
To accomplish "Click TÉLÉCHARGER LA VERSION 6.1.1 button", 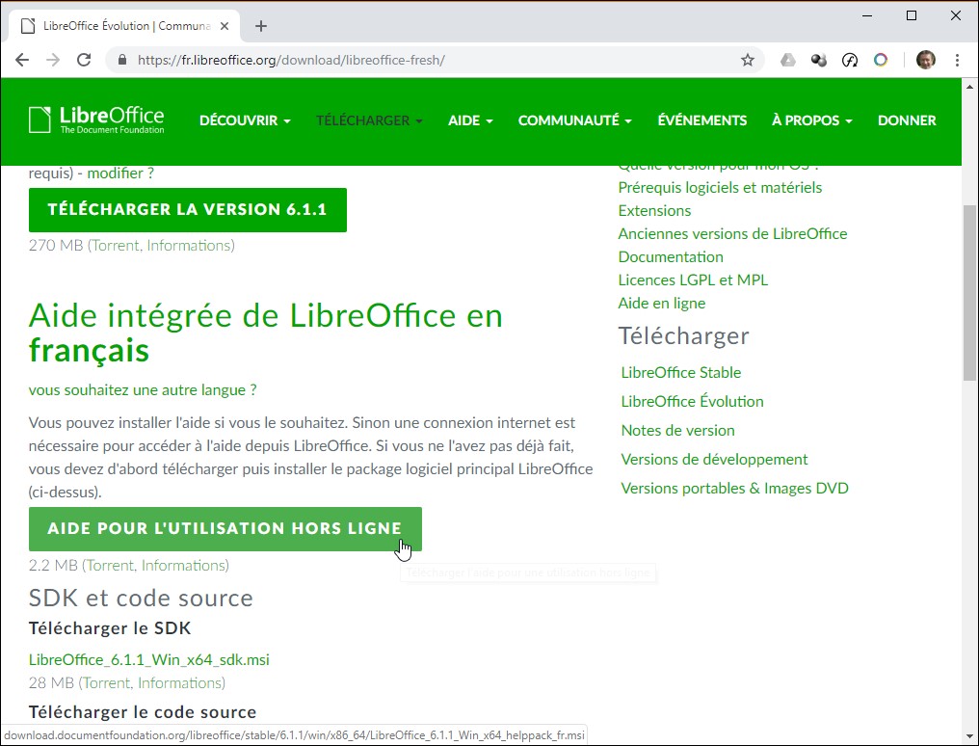I will (188, 209).
